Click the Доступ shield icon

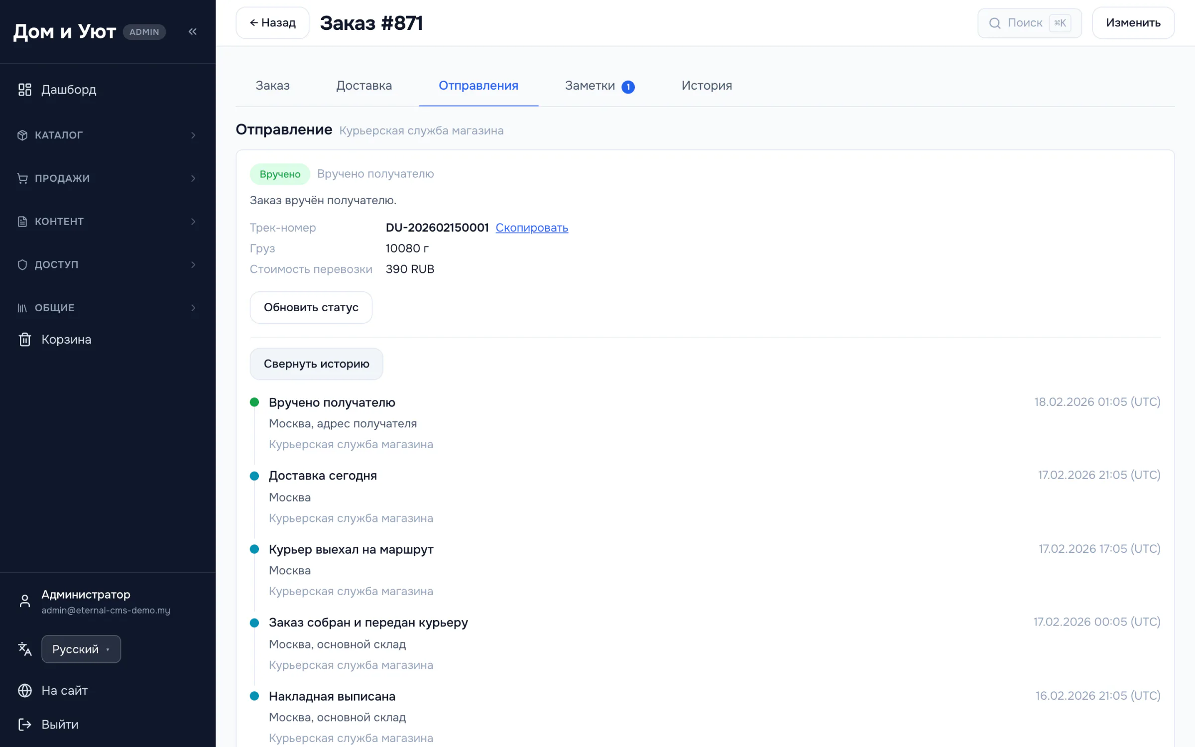(x=22, y=264)
